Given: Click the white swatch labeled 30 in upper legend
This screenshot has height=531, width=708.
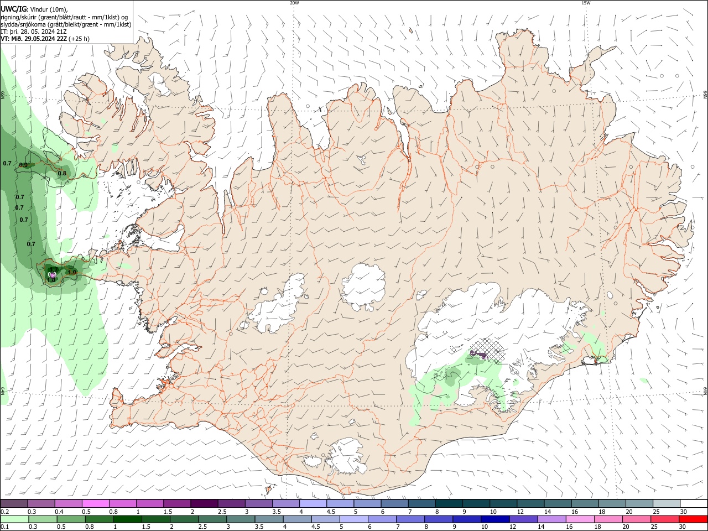Looking at the screenshot, I should coord(693,503).
